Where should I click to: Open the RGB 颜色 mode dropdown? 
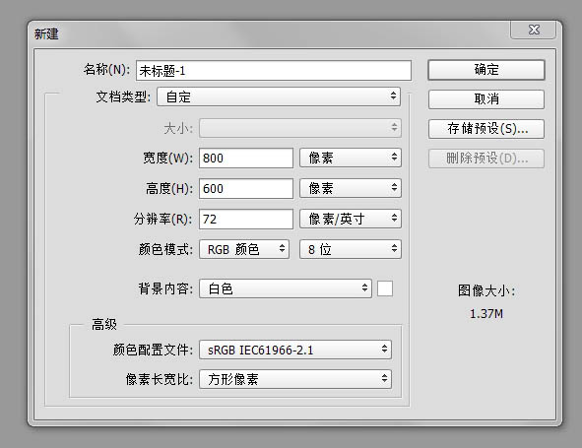244,249
